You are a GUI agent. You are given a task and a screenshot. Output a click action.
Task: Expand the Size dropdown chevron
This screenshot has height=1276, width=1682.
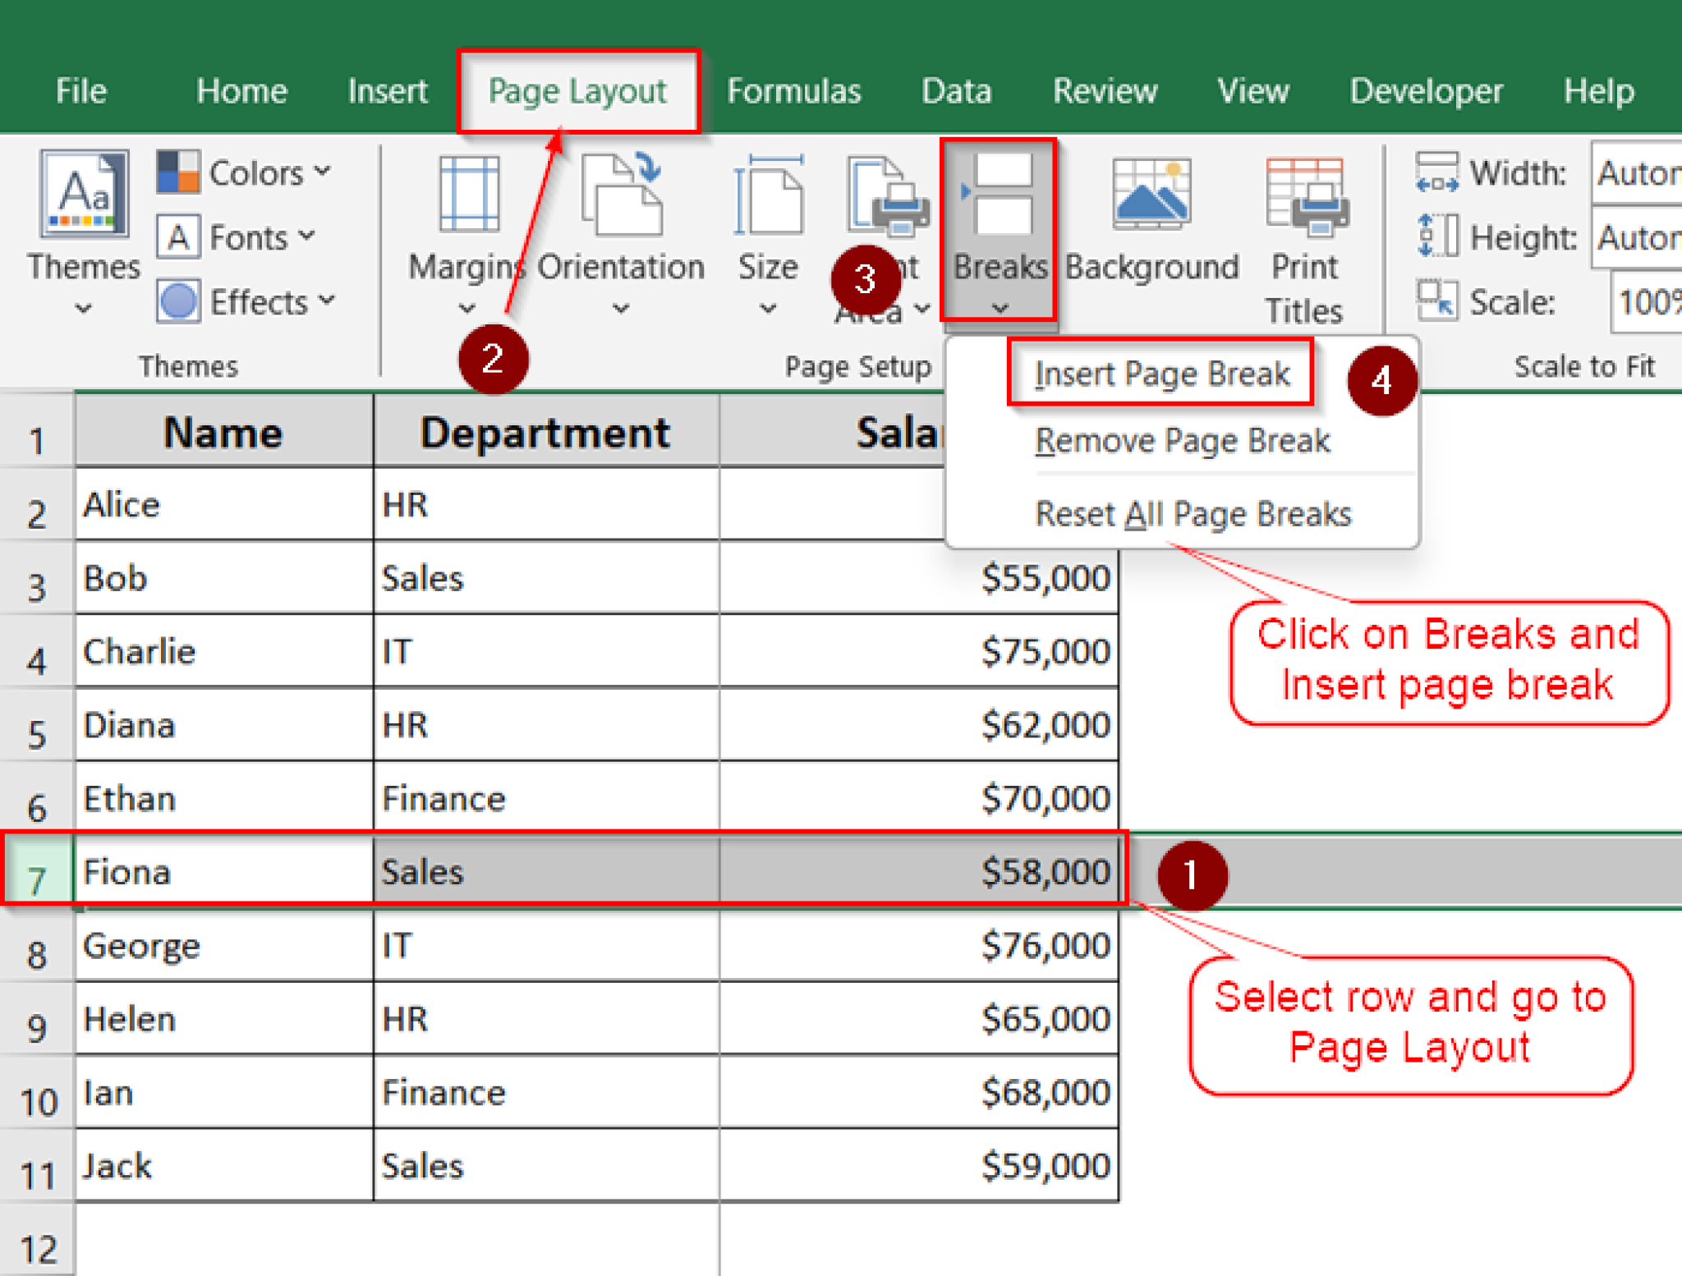[768, 310]
